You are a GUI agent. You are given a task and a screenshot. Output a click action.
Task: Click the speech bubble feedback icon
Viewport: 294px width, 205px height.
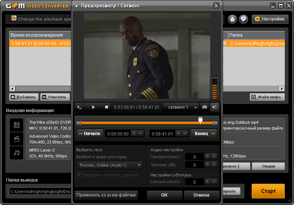coord(243,19)
